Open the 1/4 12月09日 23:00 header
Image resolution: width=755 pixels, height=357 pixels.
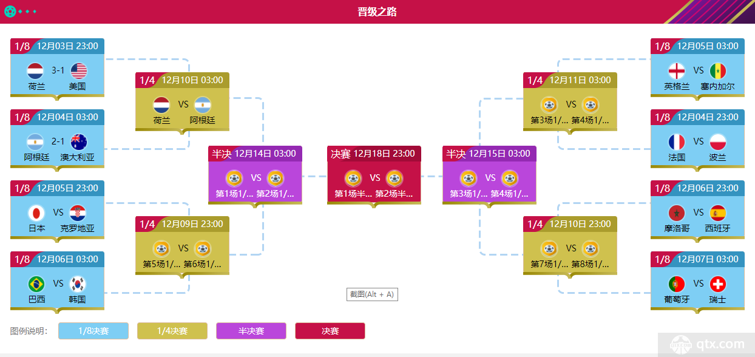(182, 224)
